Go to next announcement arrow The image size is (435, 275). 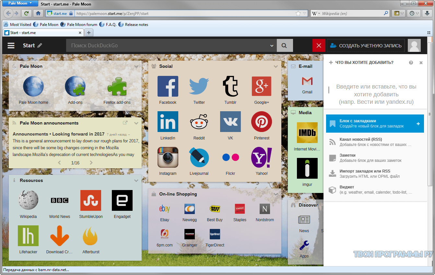pyautogui.click(x=91, y=163)
